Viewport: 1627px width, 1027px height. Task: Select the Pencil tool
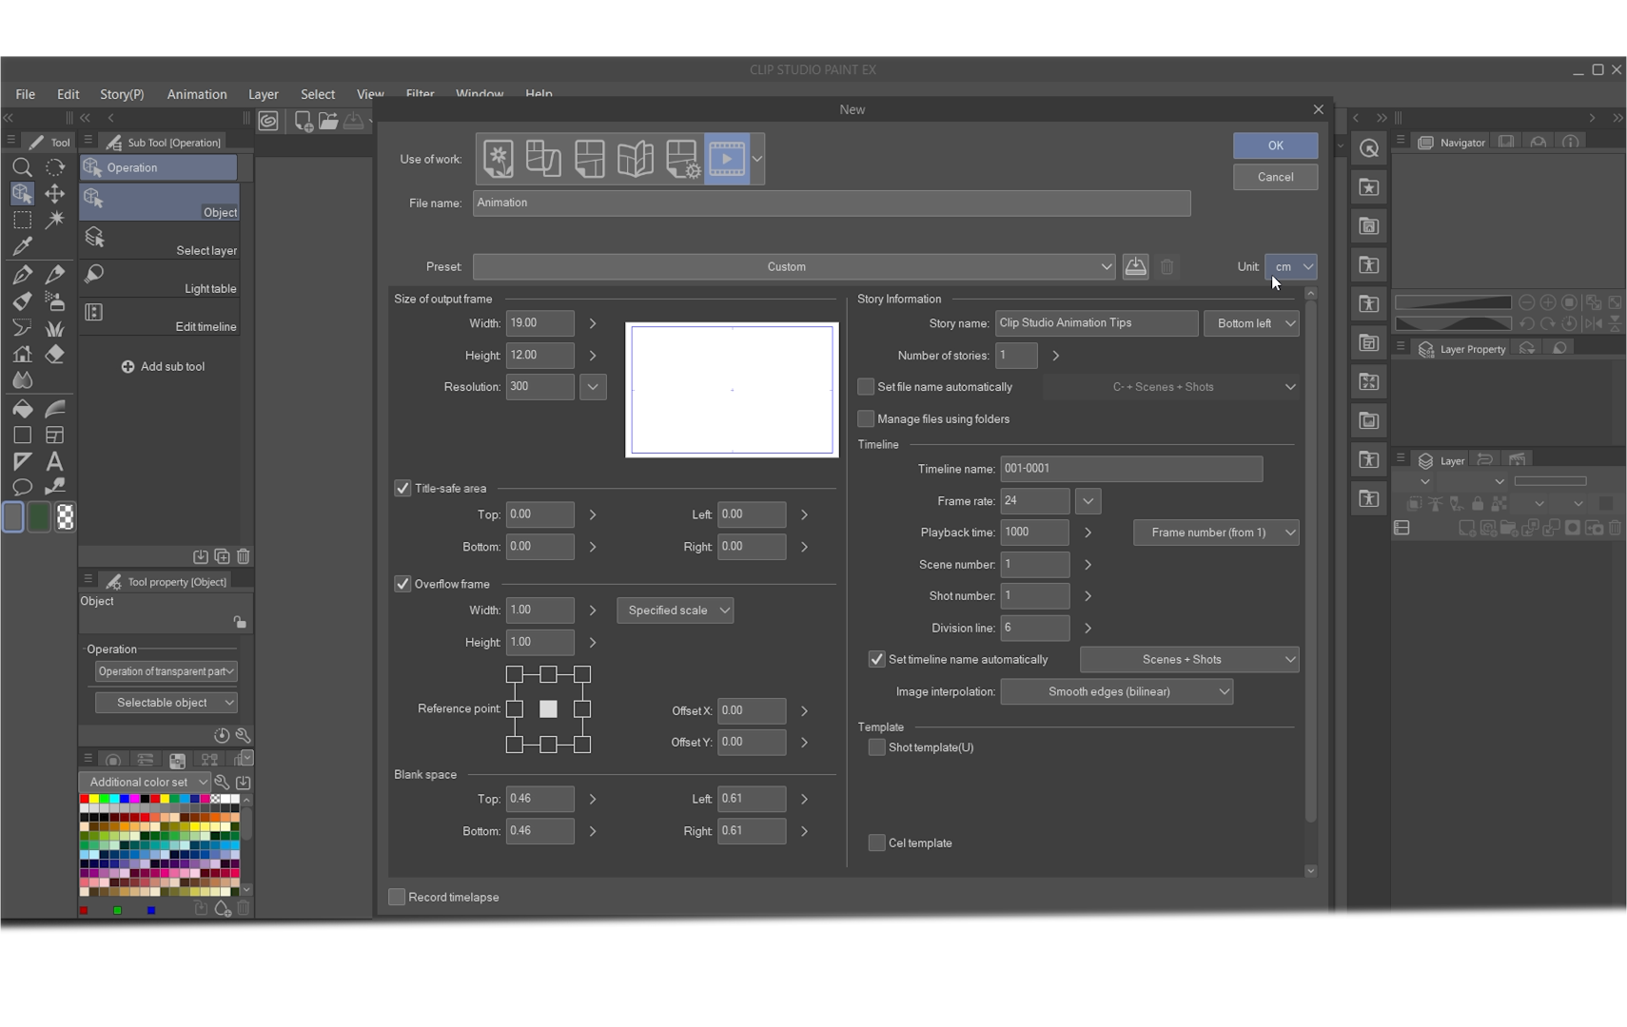click(55, 275)
